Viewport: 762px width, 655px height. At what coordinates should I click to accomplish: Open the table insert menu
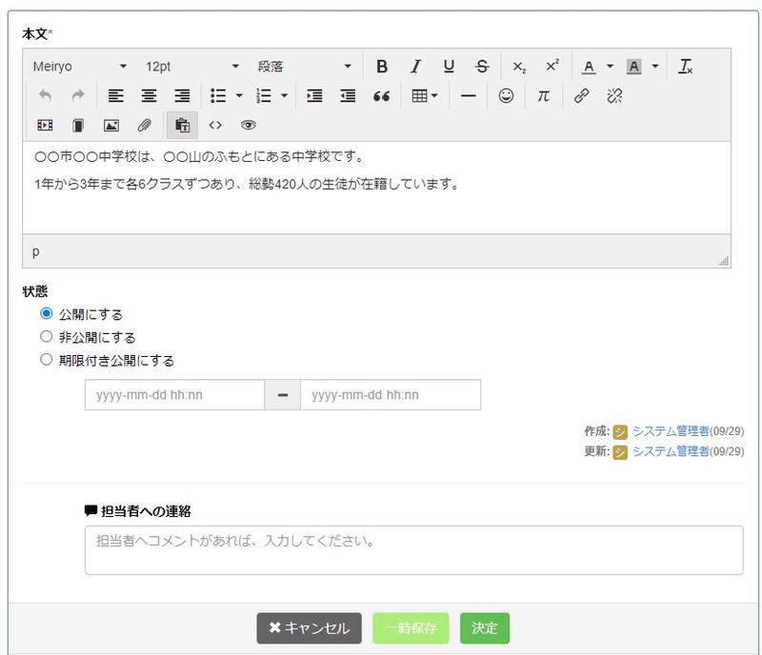click(424, 96)
